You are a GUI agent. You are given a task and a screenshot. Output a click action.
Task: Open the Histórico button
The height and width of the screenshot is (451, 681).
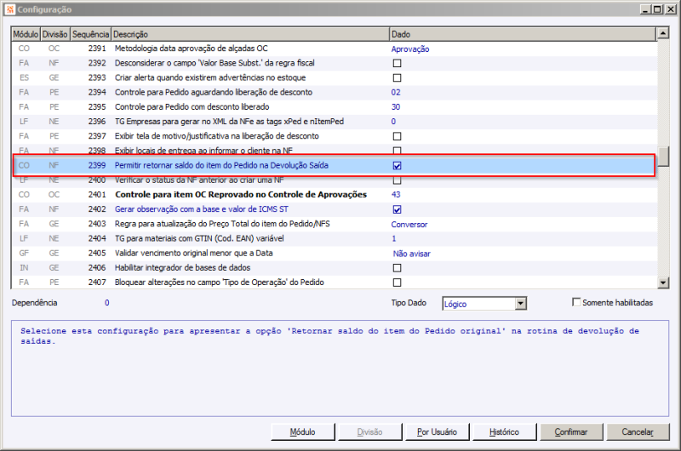pos(504,432)
